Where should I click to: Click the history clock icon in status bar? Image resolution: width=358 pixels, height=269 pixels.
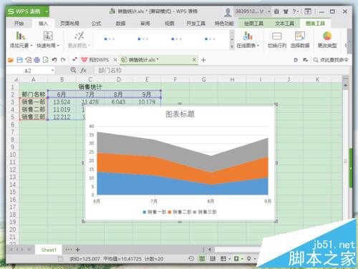point(191,258)
